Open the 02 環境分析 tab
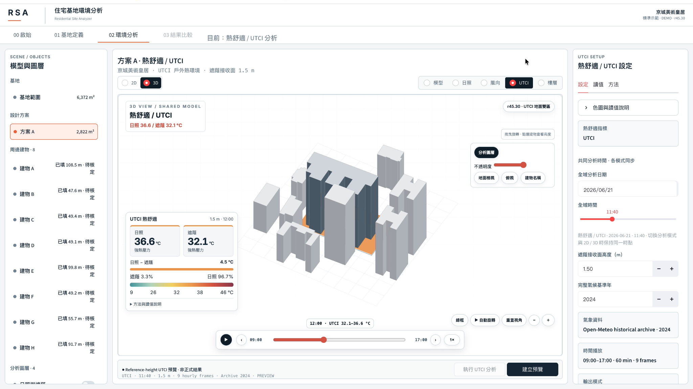 click(124, 35)
